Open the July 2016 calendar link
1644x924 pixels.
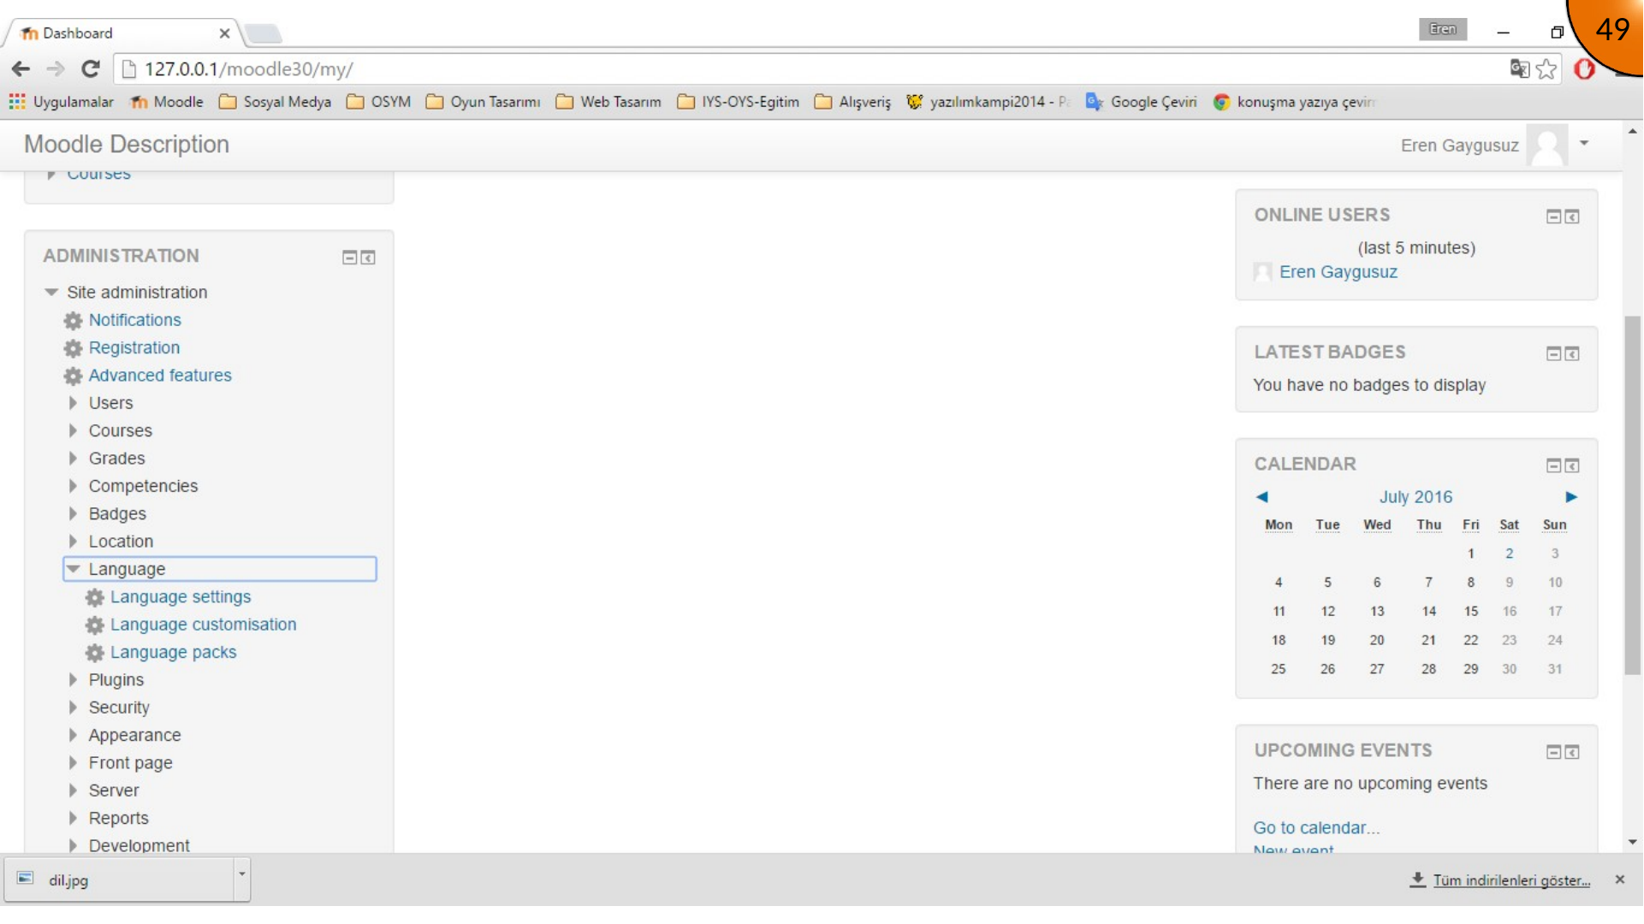click(1416, 497)
